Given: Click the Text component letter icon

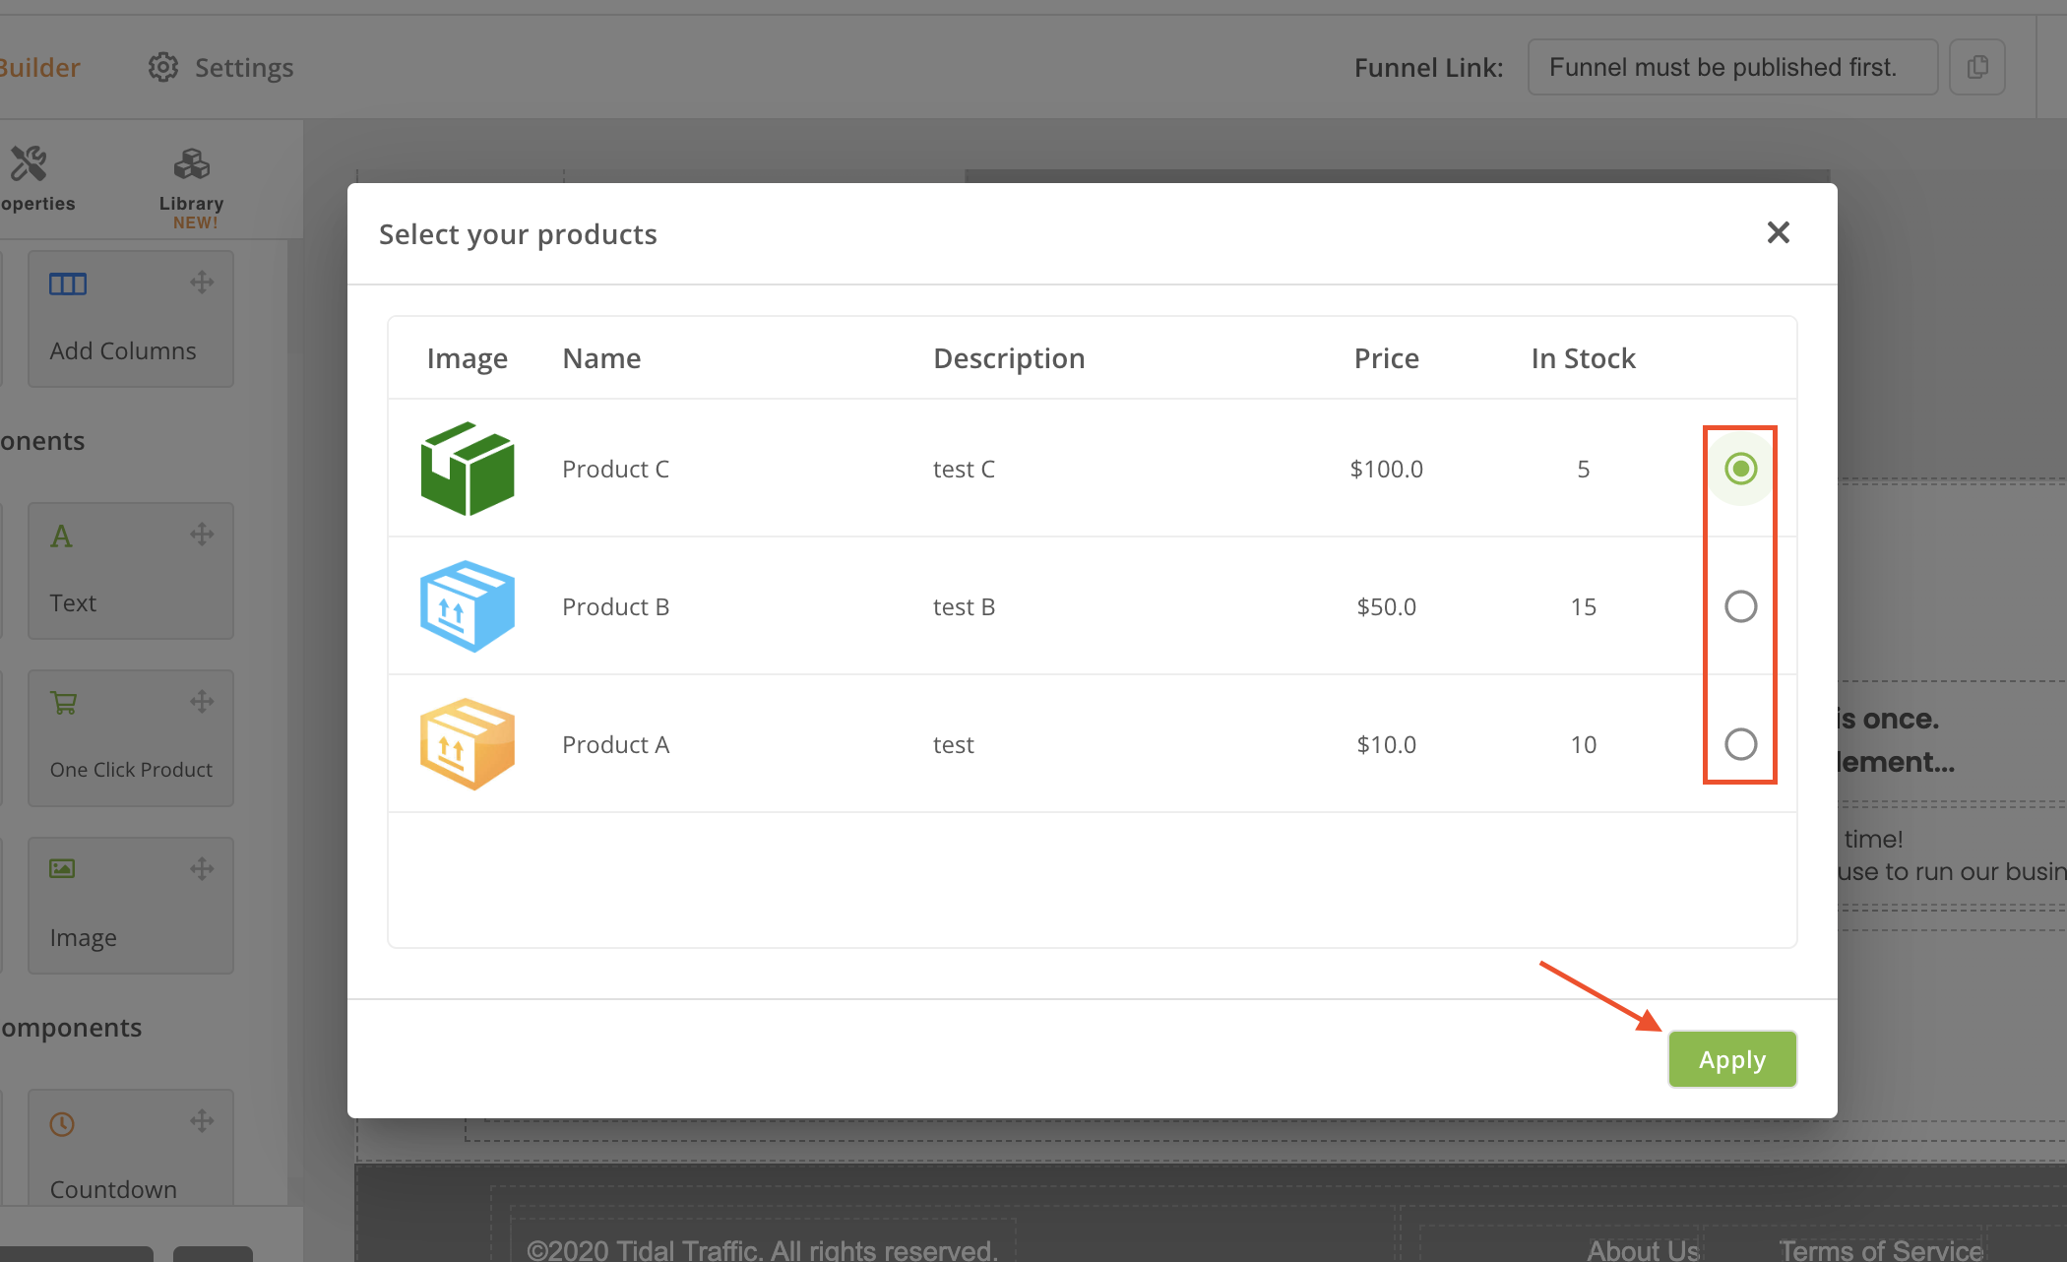Looking at the screenshot, I should 61,536.
